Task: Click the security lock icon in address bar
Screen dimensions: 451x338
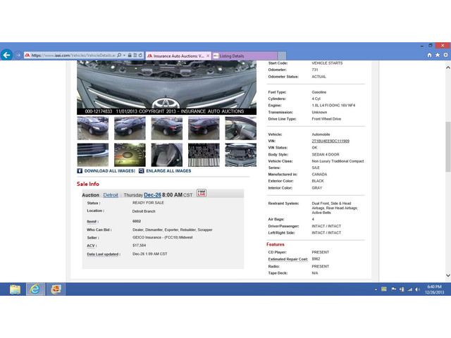Action: coord(130,55)
